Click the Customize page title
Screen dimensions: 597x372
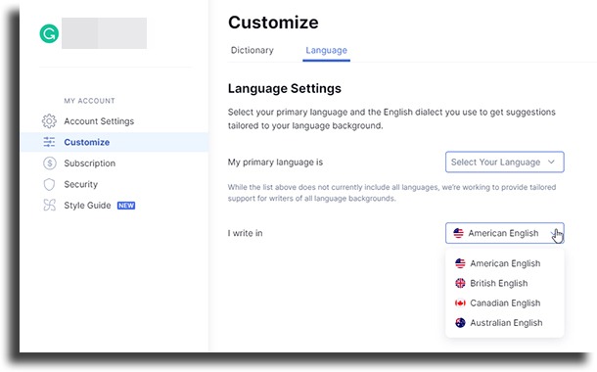tap(273, 23)
